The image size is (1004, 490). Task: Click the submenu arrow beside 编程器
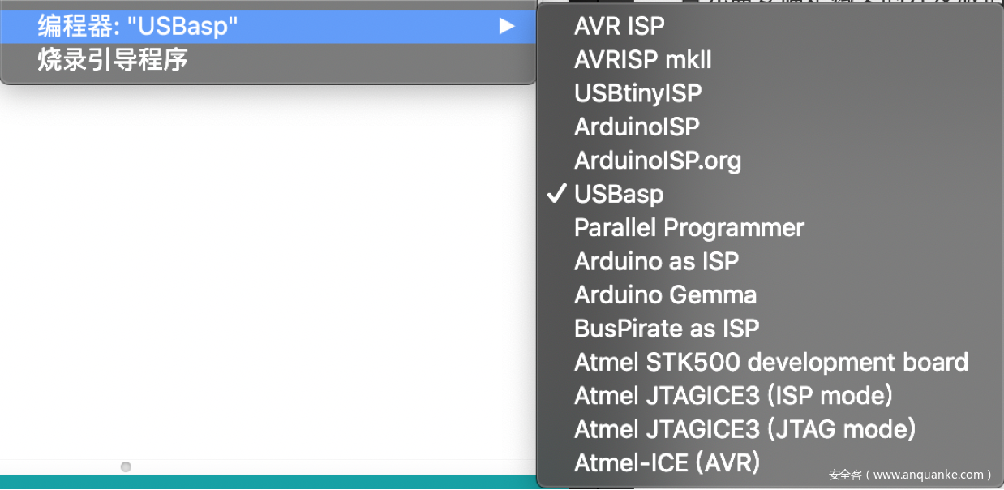coord(507,26)
